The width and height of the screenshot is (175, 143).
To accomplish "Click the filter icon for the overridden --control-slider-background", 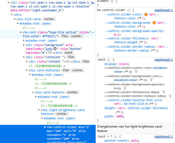I will coord(151,80).
